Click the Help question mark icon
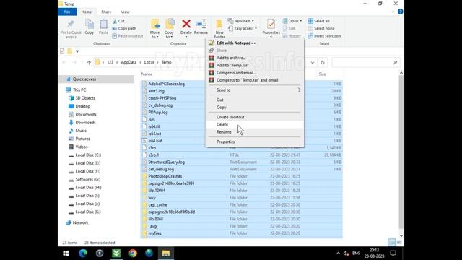The width and height of the screenshot is (462, 260). tap(400, 12)
